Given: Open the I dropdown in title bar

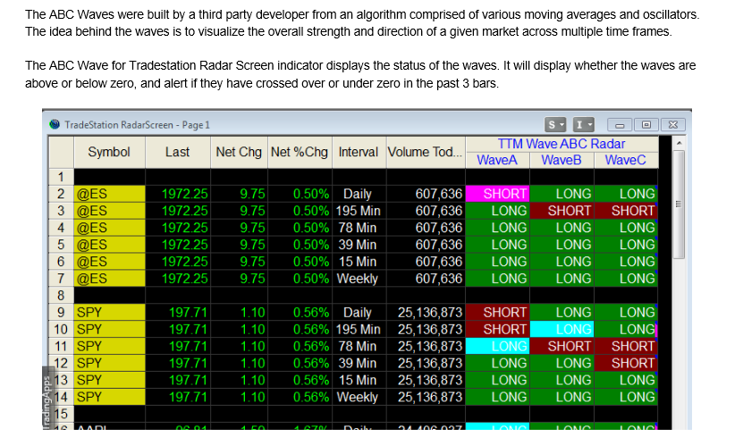Looking at the screenshot, I should pos(583,124).
